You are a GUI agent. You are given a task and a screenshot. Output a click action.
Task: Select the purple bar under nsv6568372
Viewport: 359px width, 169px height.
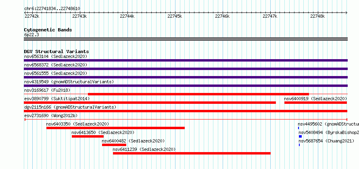tap(186, 69)
